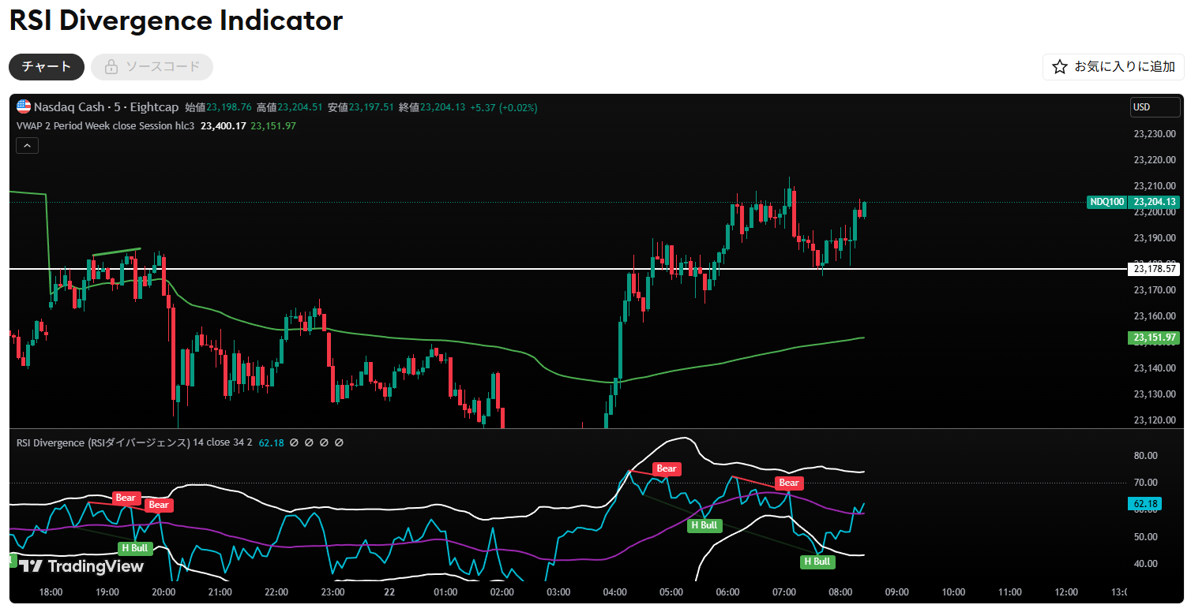Click the NDQ100 current price label
1191x612 pixels.
pyautogui.click(x=1106, y=202)
